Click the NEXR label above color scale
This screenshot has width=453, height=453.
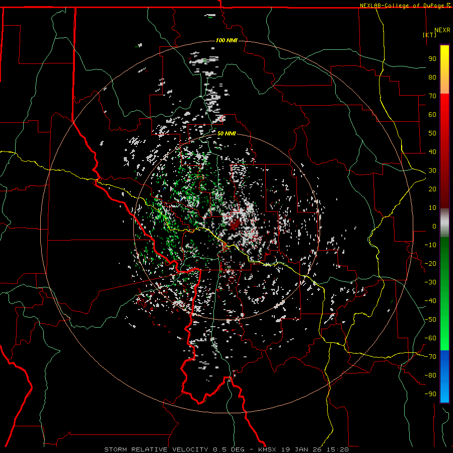[x=442, y=30]
